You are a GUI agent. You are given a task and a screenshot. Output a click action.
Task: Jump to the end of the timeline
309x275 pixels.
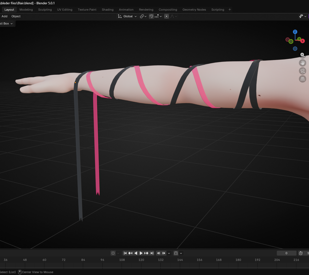(x=152, y=253)
